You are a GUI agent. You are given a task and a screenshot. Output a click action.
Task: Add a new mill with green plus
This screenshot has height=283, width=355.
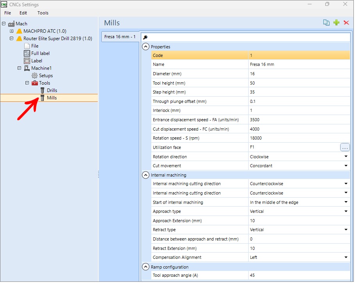pyautogui.click(x=337, y=23)
